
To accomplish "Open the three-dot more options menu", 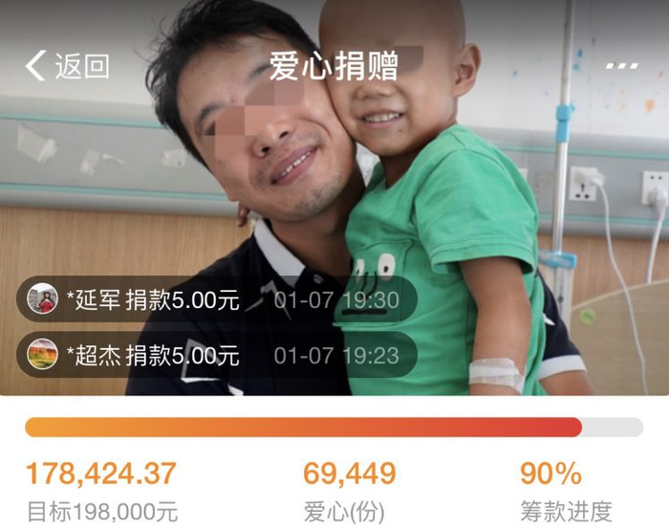I will [x=621, y=66].
